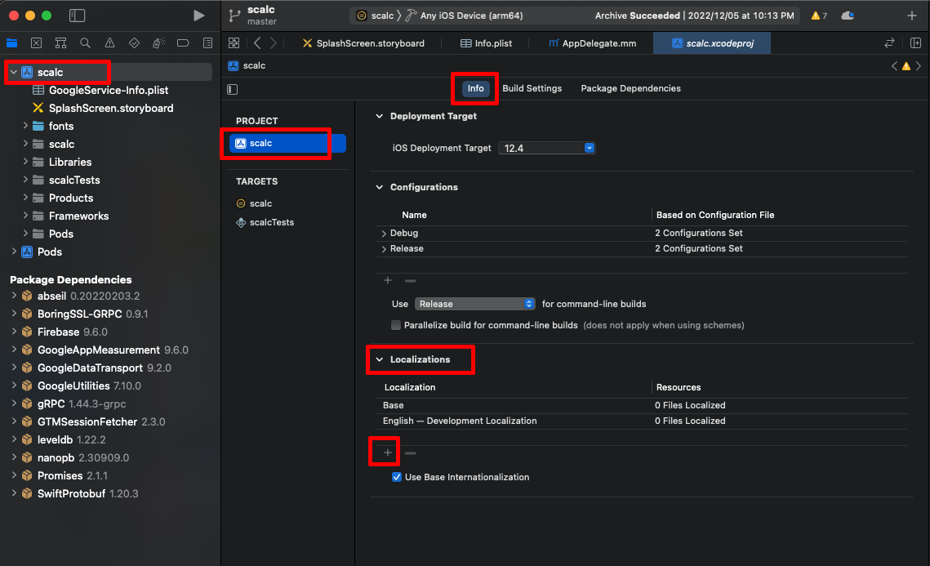Open the Find navigator magnifier icon

click(86, 42)
